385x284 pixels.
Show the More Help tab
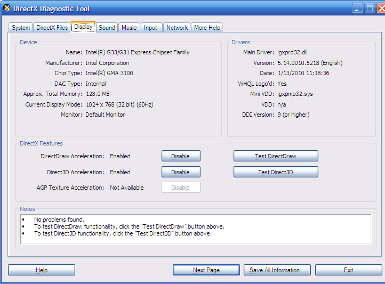[207, 28]
